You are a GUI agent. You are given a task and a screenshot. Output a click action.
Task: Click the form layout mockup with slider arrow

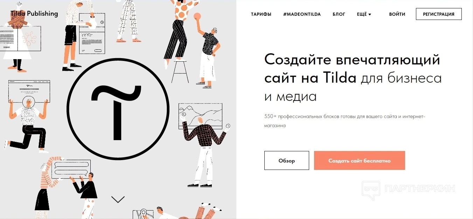92,33
